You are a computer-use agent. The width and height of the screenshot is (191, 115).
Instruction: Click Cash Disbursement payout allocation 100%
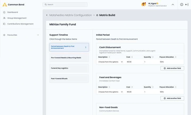pyautogui.click(x=162, y=62)
